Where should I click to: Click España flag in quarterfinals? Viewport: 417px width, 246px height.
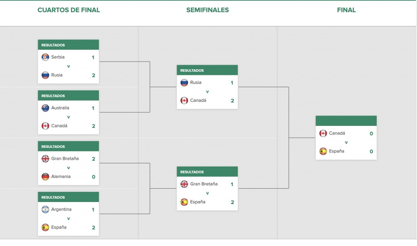tap(45, 227)
